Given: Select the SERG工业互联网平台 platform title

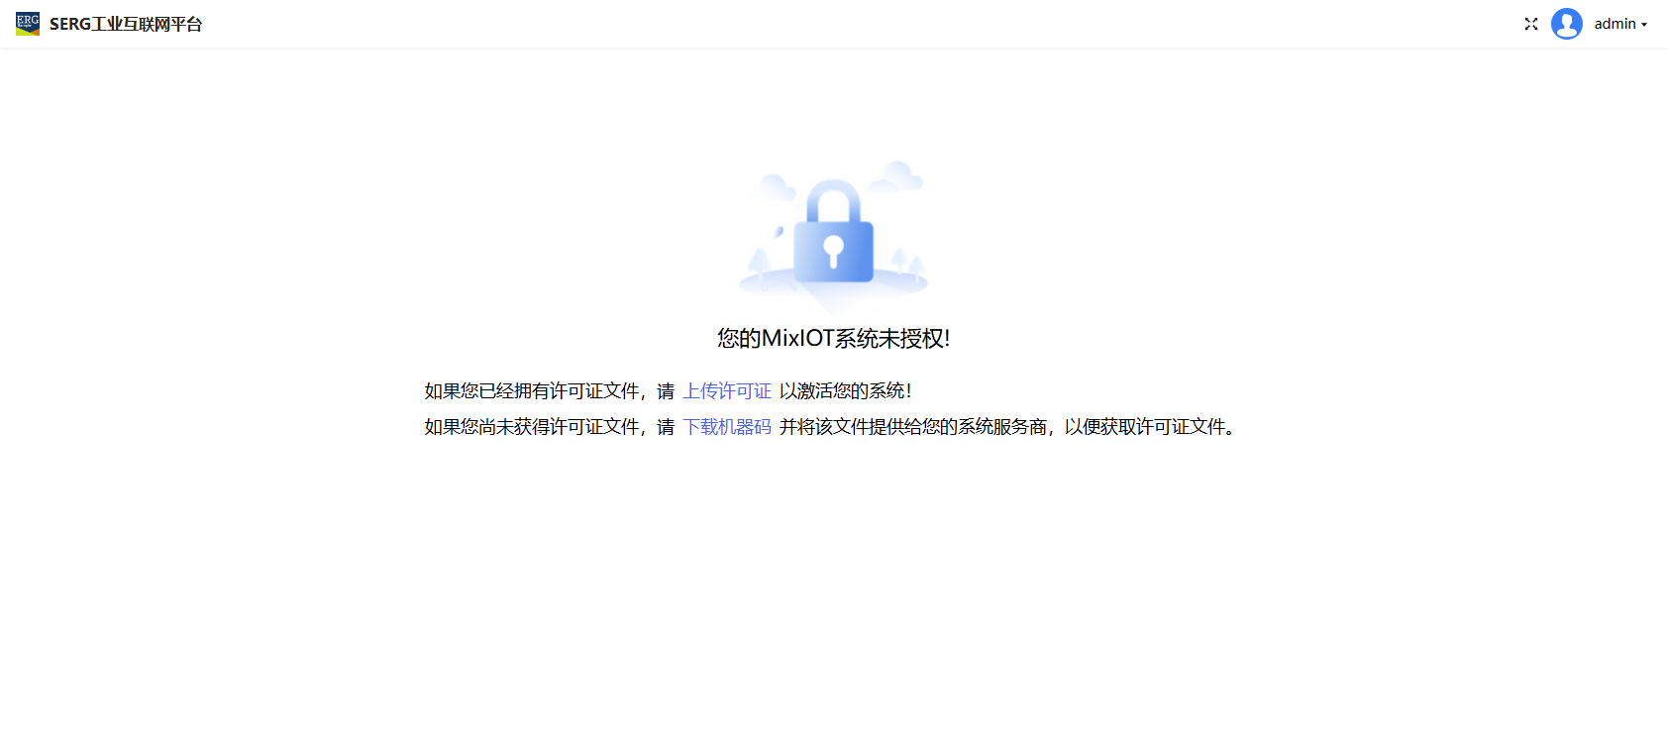Looking at the screenshot, I should (x=126, y=24).
